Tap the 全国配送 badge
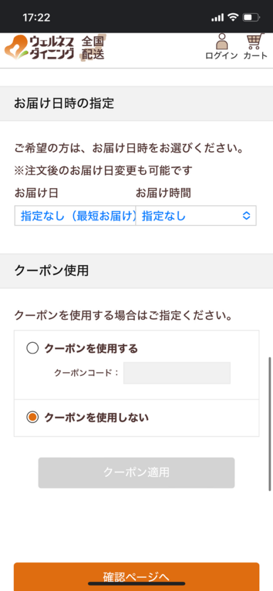273x591 pixels. [93, 47]
